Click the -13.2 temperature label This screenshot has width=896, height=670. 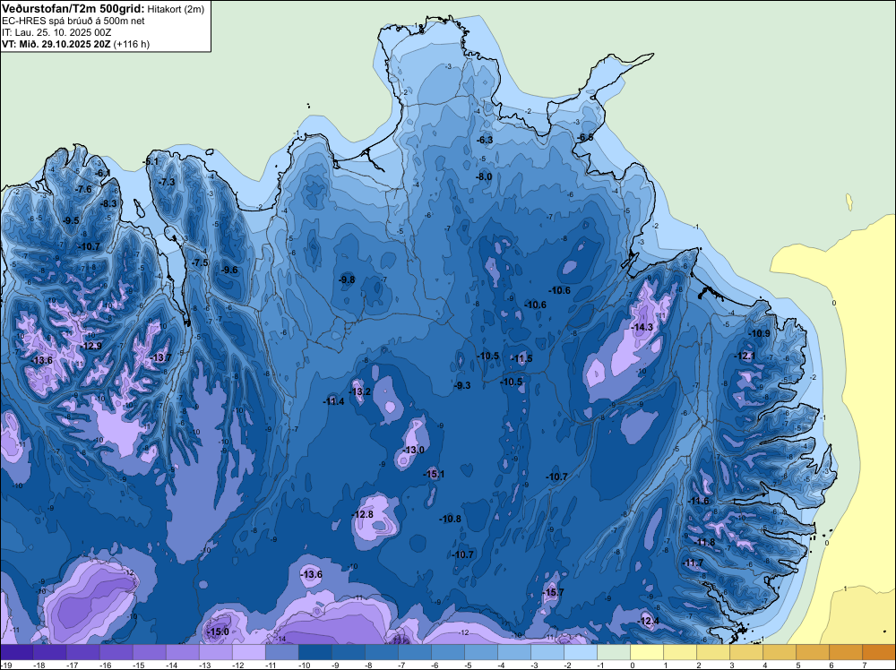coord(360,391)
